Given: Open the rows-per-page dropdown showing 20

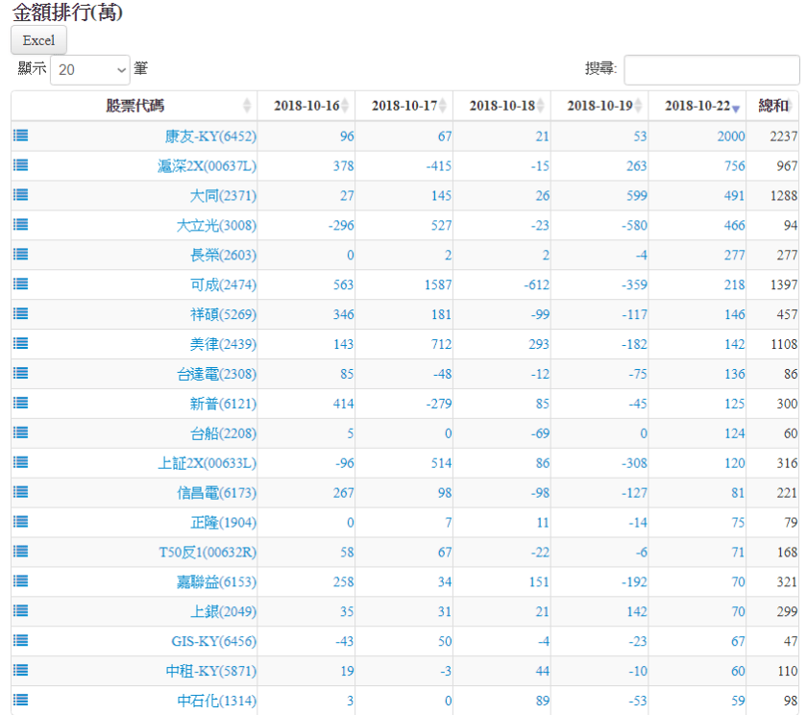Looking at the screenshot, I should point(89,69).
